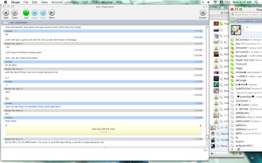Toggle the toolbar pill button in title bar
This screenshot has width=262, height=163.
click(205, 7)
